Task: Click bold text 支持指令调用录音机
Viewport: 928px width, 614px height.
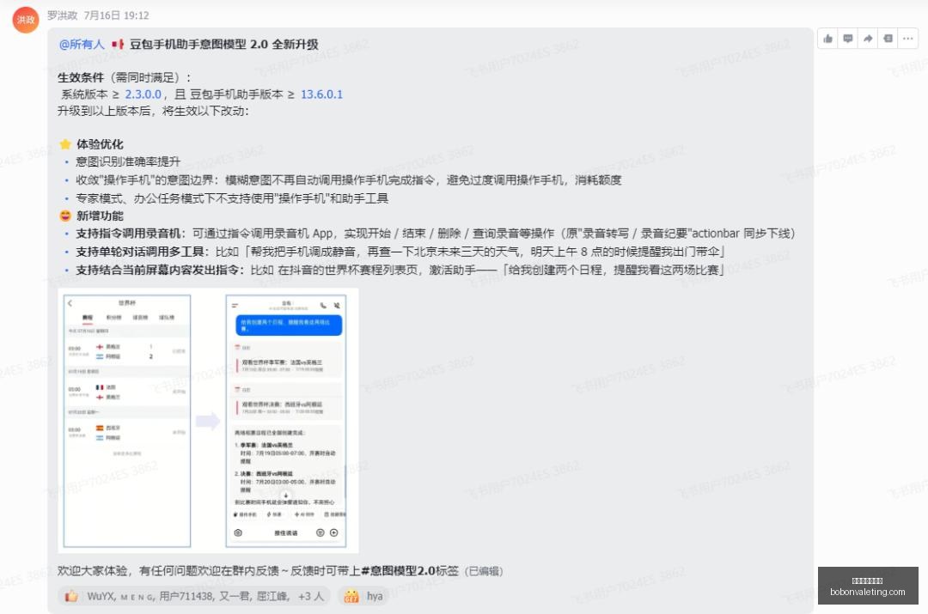Action: point(128,234)
